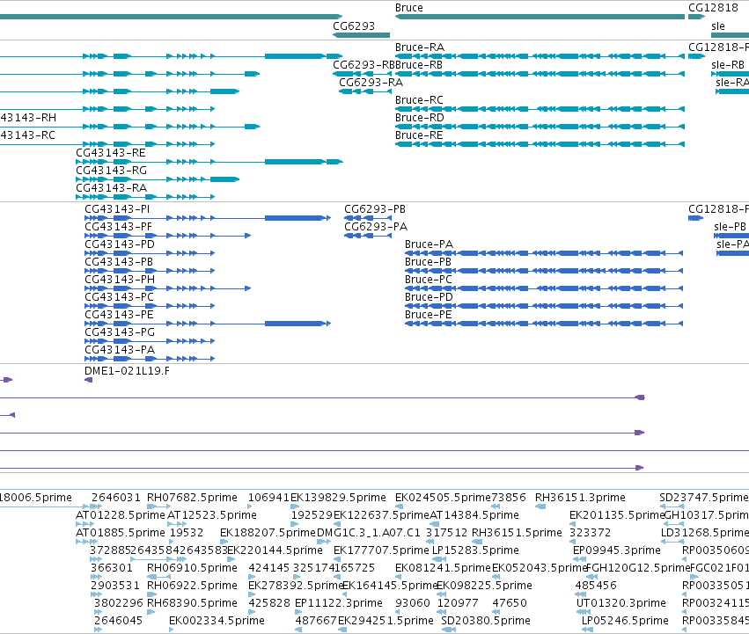Select the CG43143-RA transcript label
This screenshot has width=749, height=634.
(x=111, y=187)
